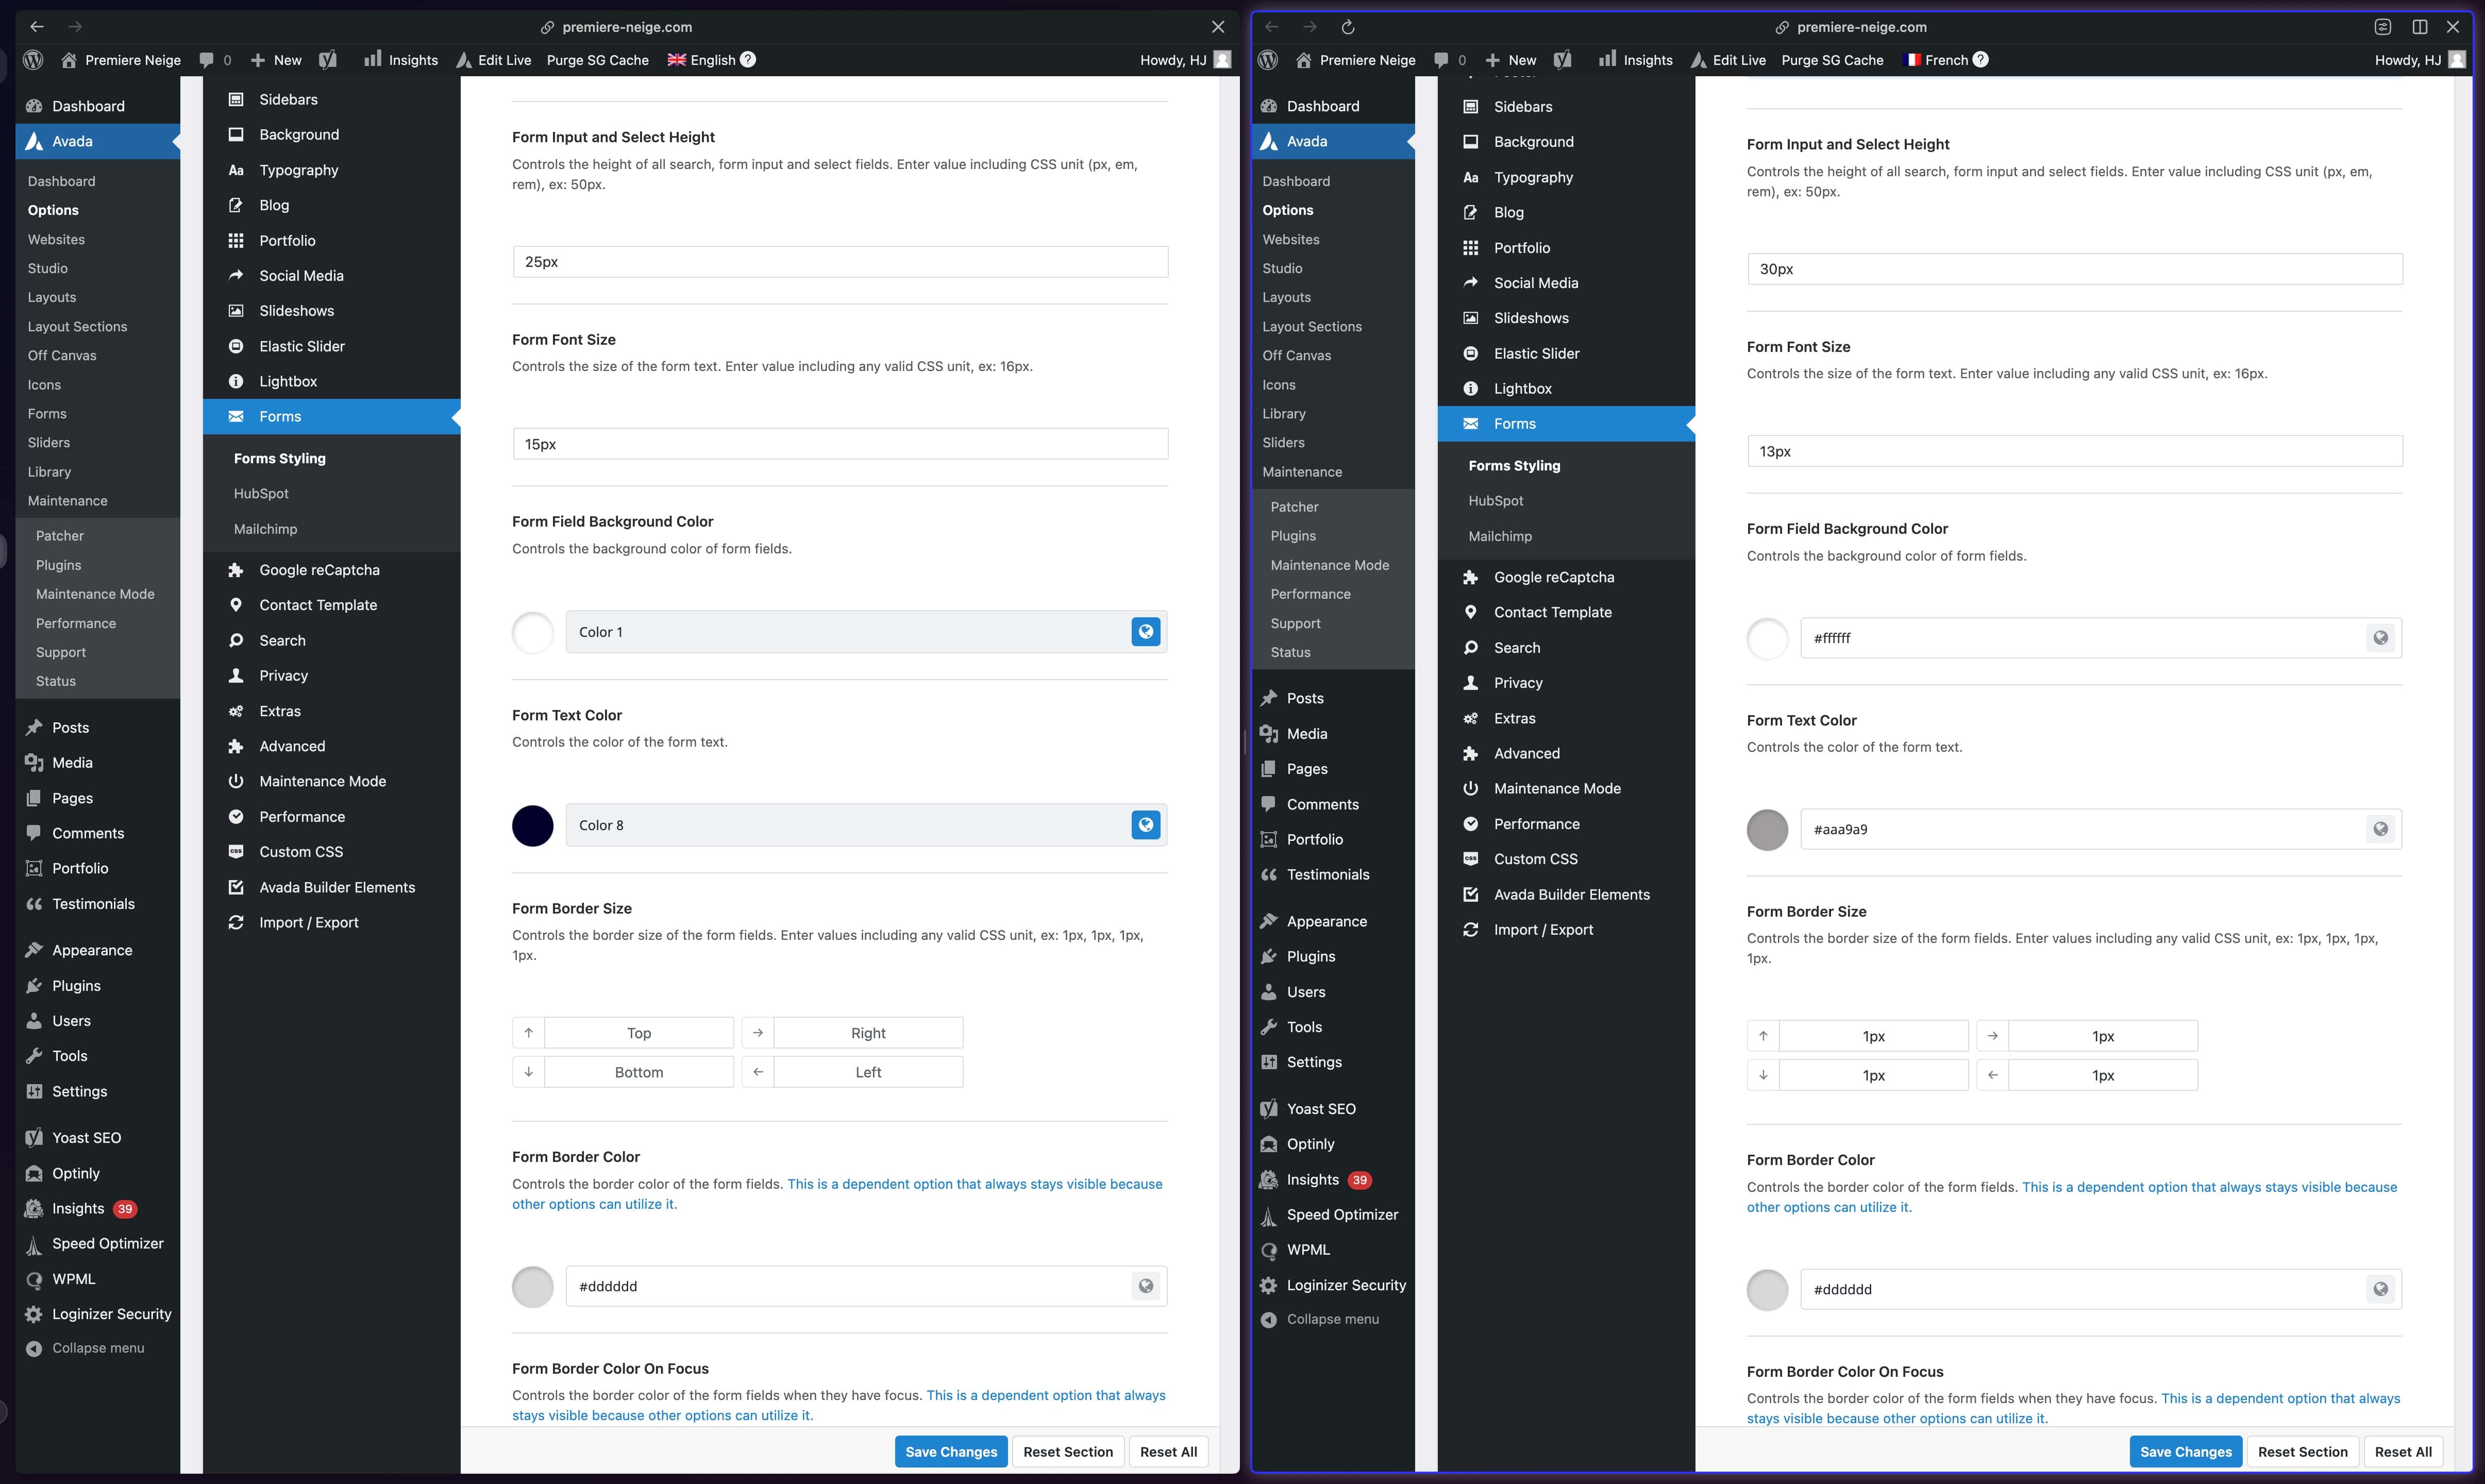Click premiere-neige.com address in left browser

(x=627, y=27)
